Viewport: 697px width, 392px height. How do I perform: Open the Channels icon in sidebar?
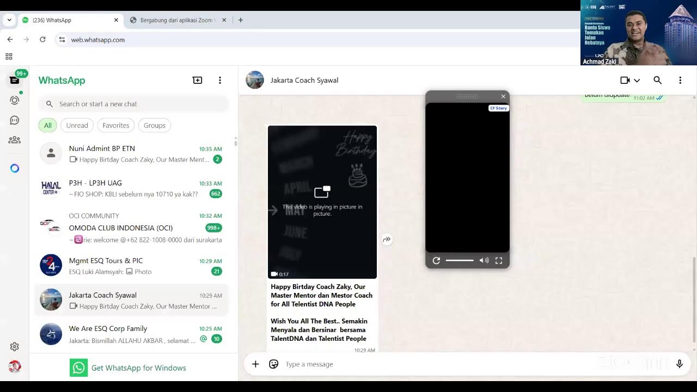[15, 120]
